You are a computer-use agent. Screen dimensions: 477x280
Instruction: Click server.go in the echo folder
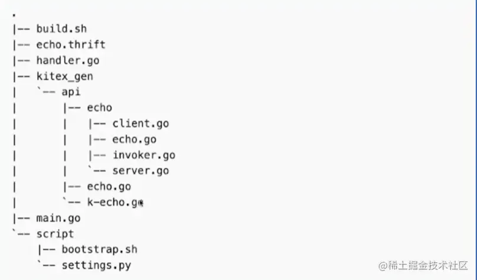[141, 171]
